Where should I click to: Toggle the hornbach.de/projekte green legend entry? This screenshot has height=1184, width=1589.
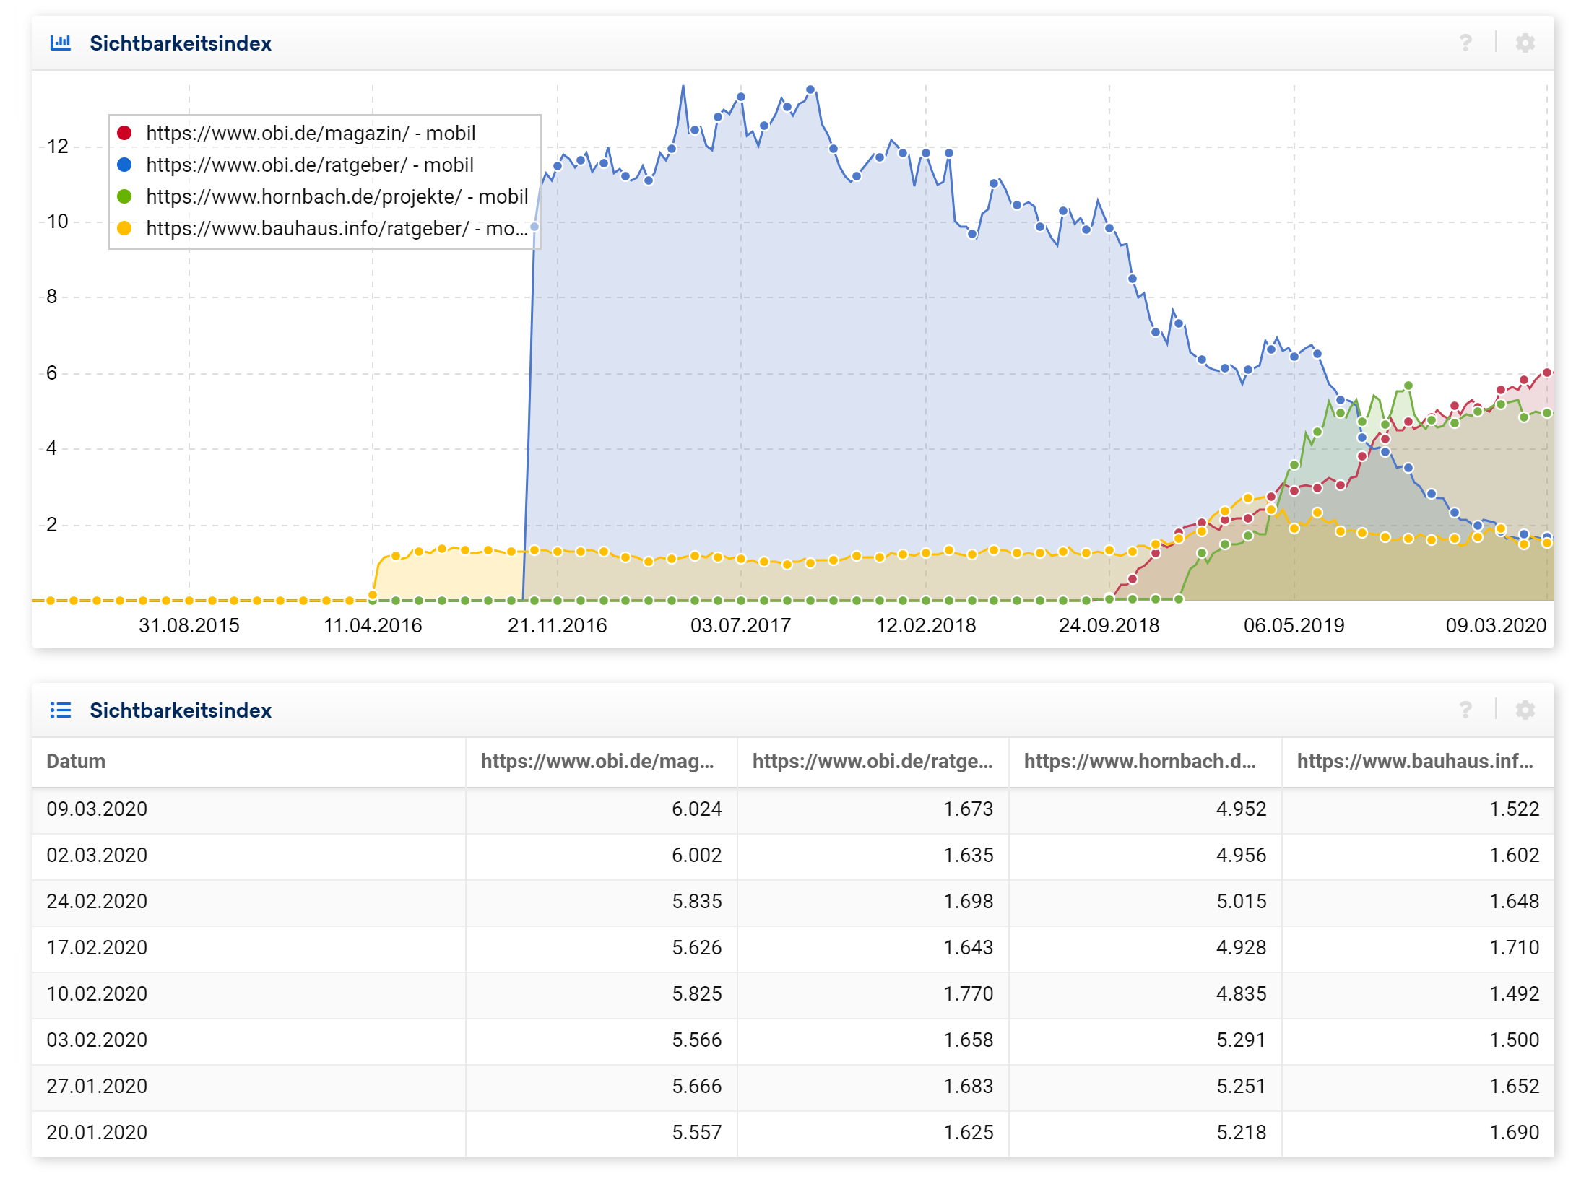point(337,197)
